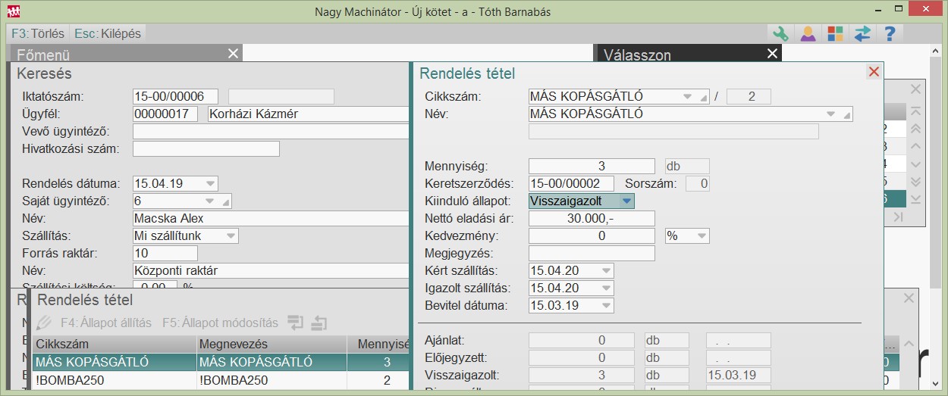Click the skip-to-end arrow below the list

point(899,217)
